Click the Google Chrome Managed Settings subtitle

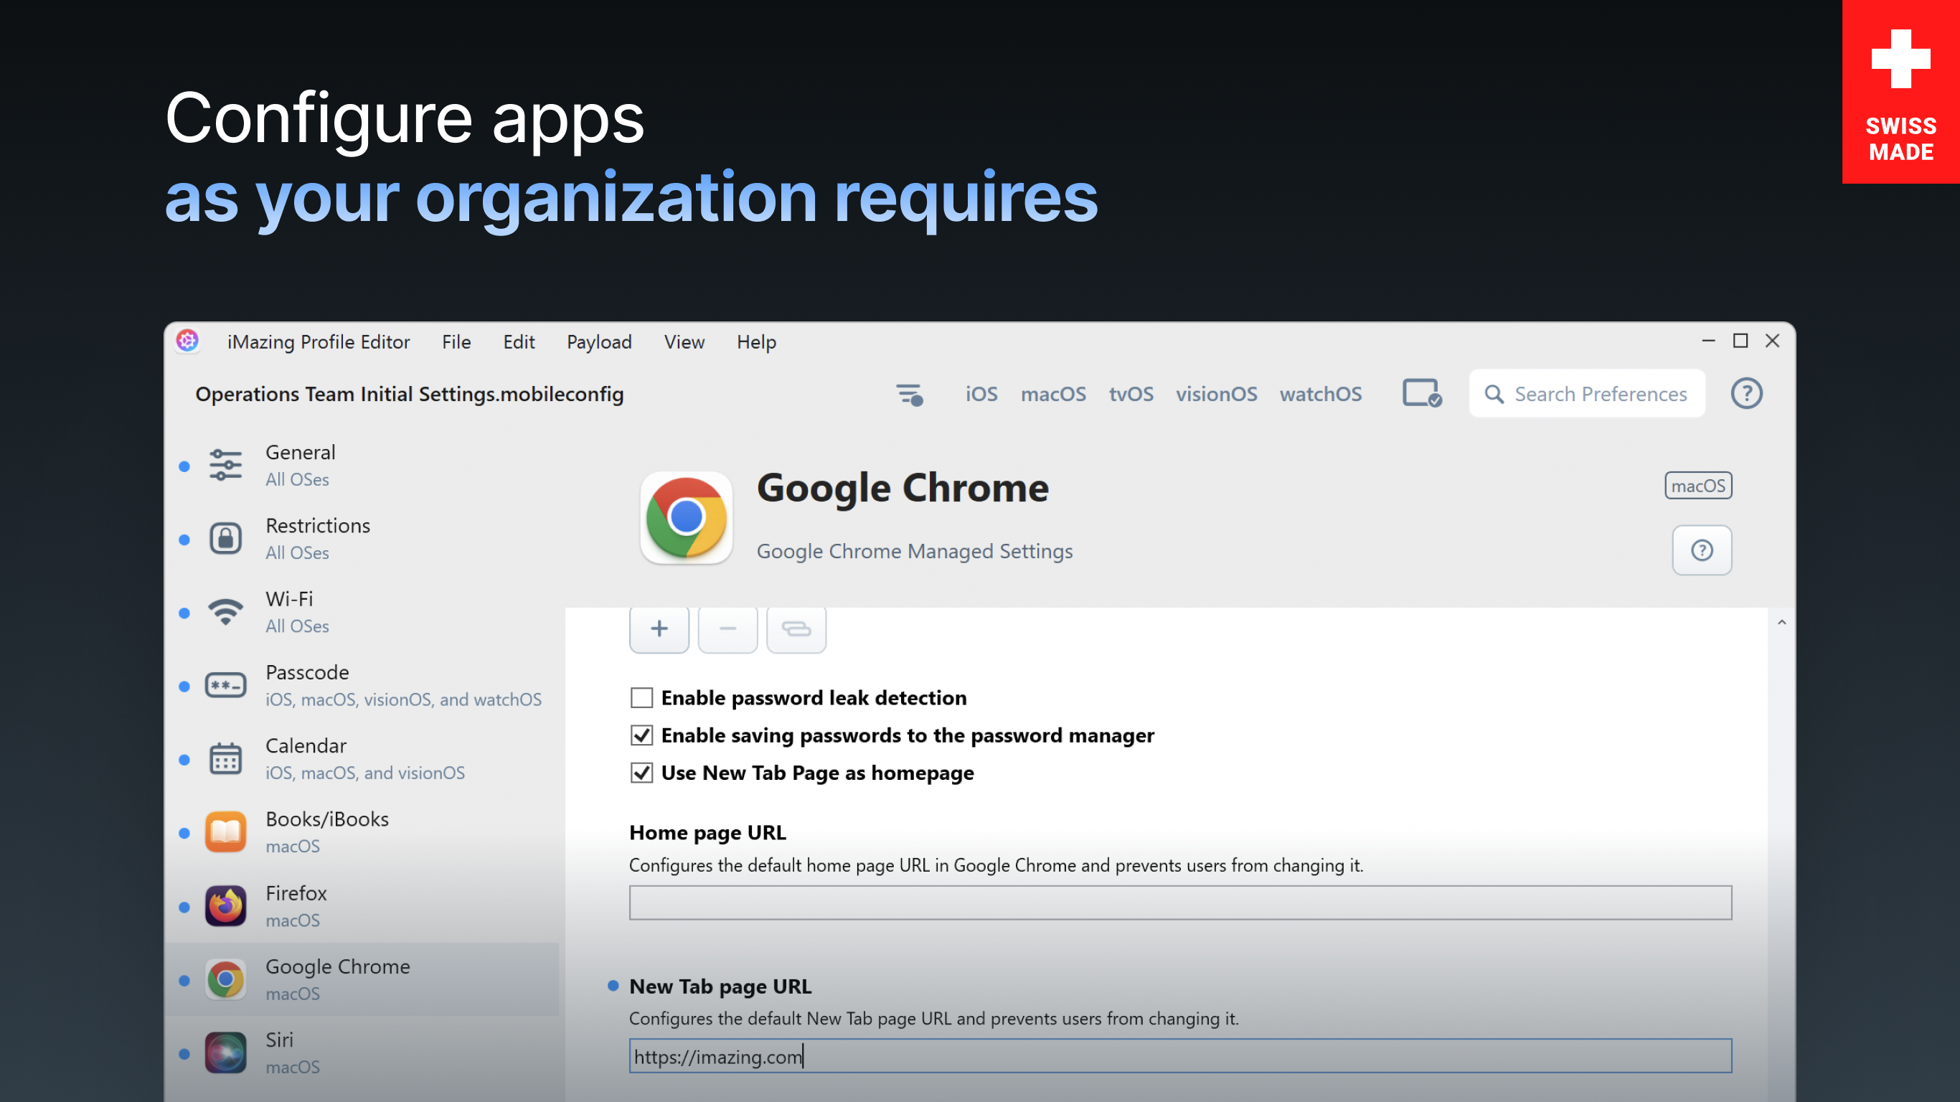tap(914, 551)
